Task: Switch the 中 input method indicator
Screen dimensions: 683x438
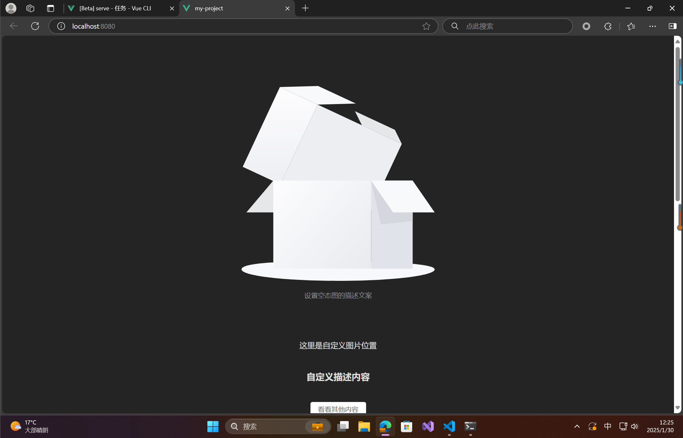Action: [x=608, y=427]
